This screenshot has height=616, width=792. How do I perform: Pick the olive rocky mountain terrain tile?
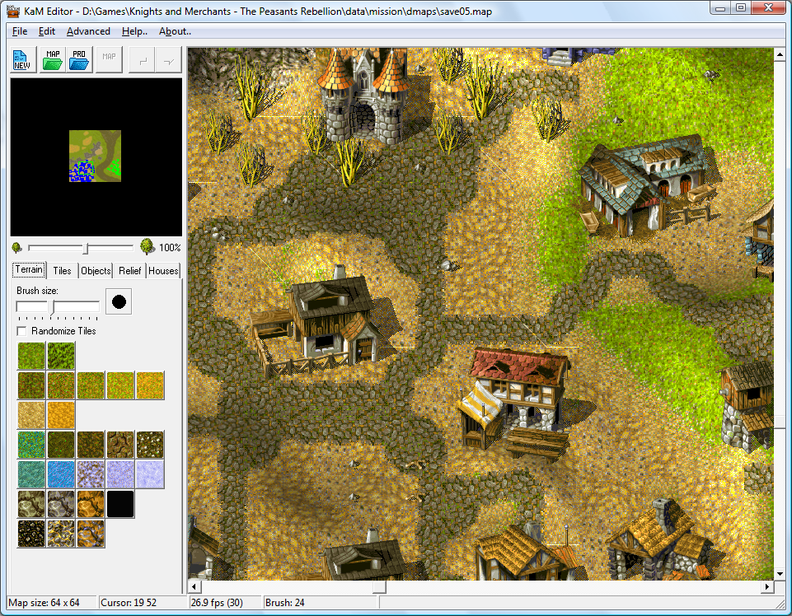click(x=31, y=504)
